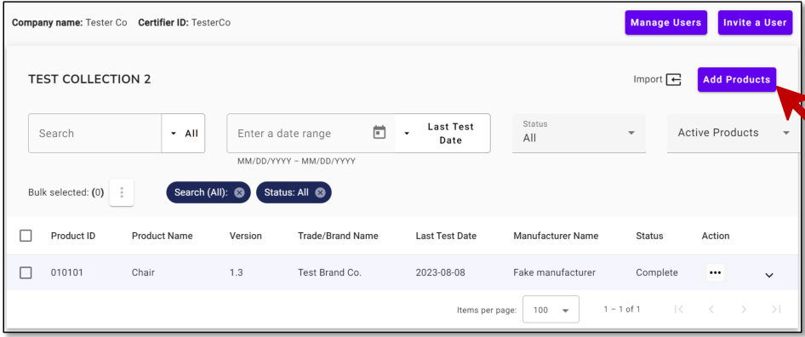Click the Add Products button
805x337 pixels.
pyautogui.click(x=737, y=80)
